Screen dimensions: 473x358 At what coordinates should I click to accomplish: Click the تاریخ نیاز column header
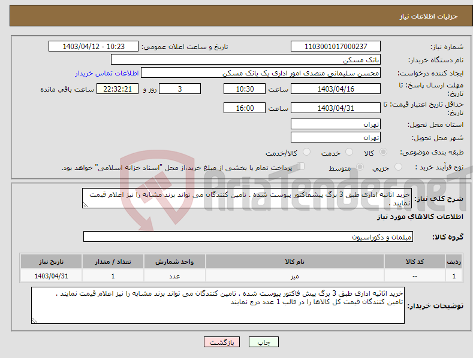(x=51, y=262)
